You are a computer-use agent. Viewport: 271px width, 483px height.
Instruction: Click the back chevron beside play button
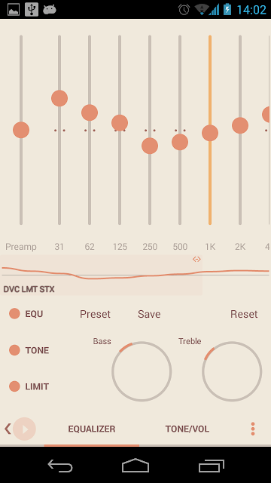click(x=8, y=429)
